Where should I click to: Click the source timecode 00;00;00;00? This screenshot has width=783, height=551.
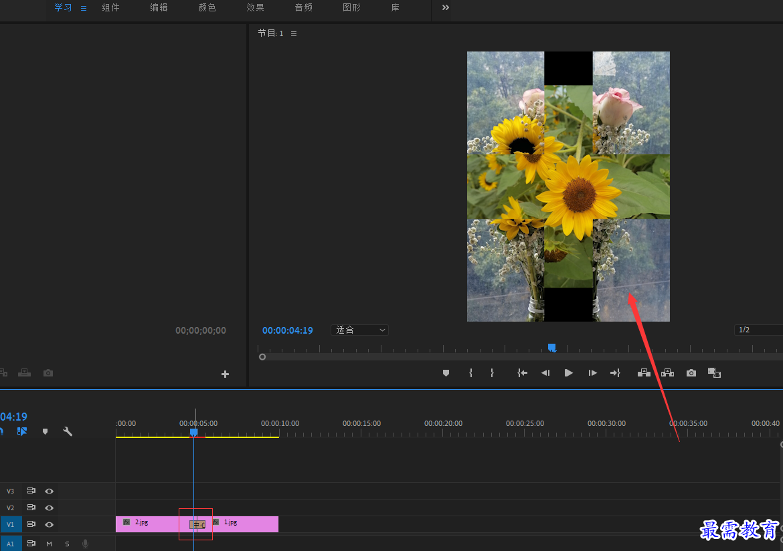click(x=201, y=330)
